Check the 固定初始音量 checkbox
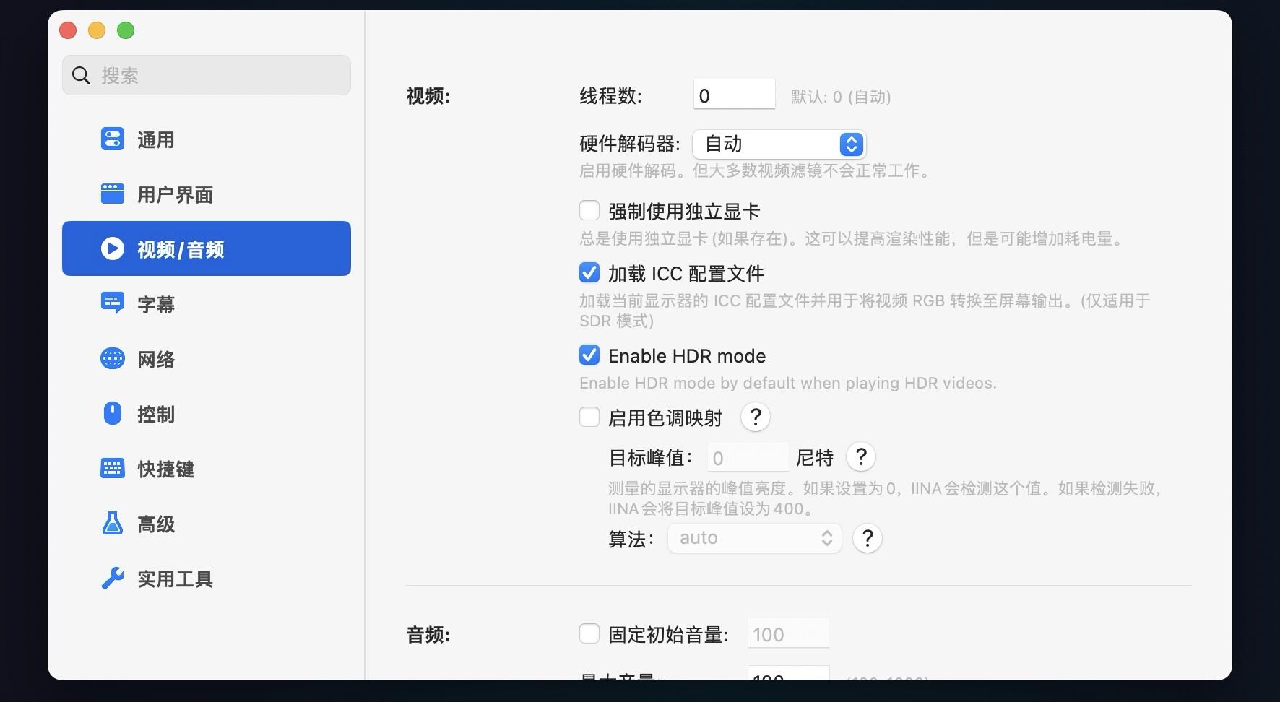Viewport: 1280px width, 702px height. pos(589,633)
